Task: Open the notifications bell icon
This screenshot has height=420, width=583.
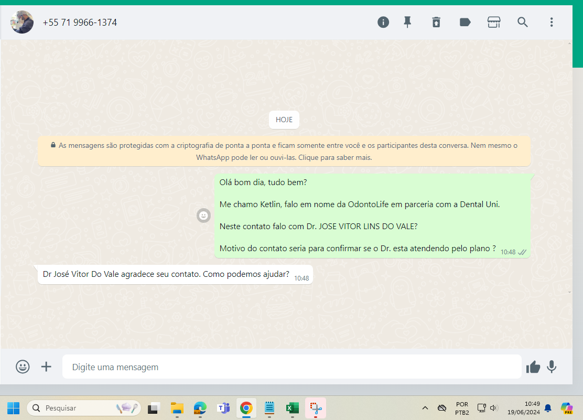Action: click(x=548, y=408)
